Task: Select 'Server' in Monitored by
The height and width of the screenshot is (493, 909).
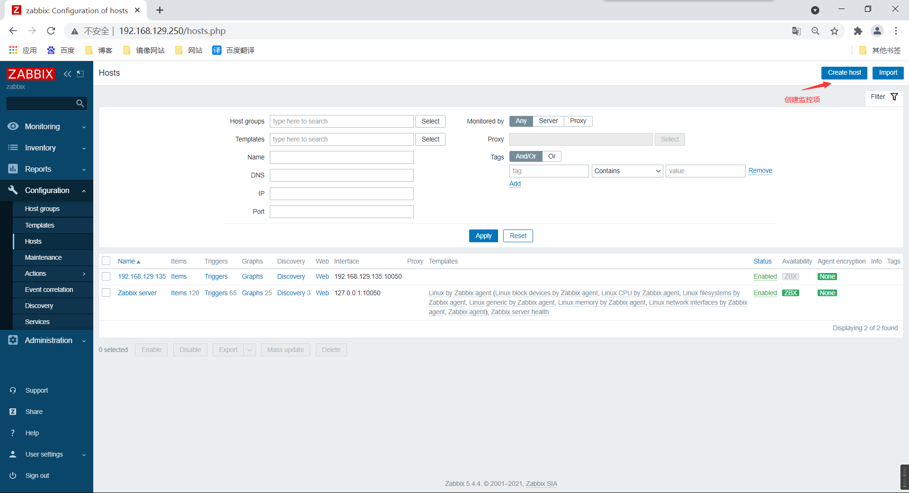Action: coord(548,121)
